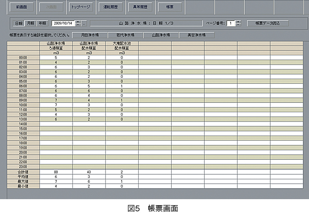Viewport: 309px width, 215px height.
Task: Decrease the date with its down arrow
Action: 78,25
